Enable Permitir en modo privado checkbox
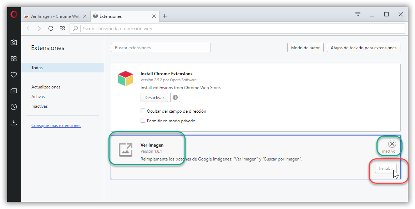 pyautogui.click(x=143, y=121)
